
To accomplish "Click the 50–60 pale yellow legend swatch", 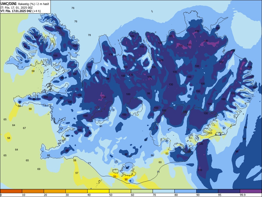I will pyautogui.click(x=120, y=191).
